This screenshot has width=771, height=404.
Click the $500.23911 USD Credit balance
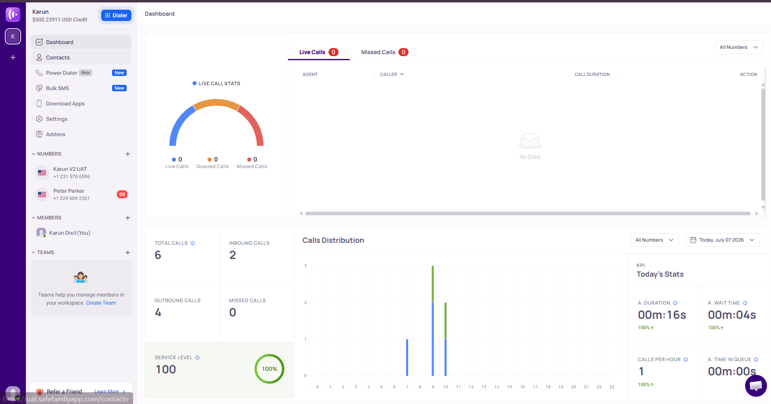point(60,19)
